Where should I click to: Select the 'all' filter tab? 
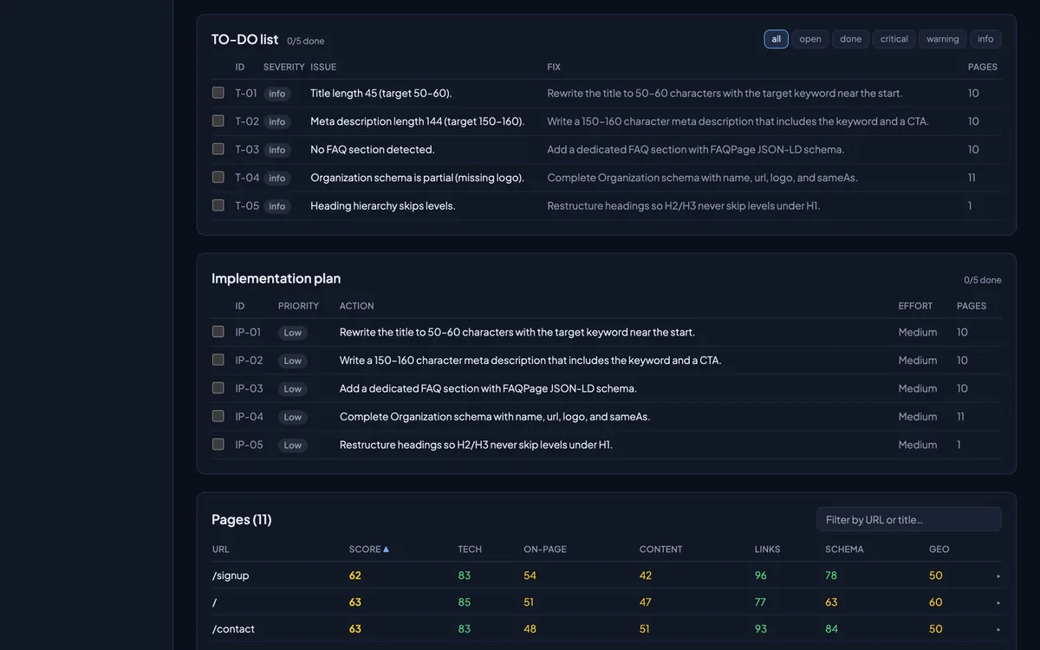click(776, 39)
